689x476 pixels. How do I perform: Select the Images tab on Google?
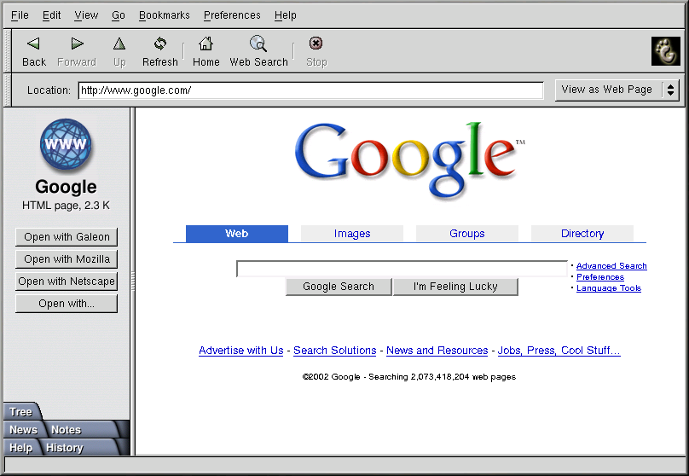click(x=352, y=234)
